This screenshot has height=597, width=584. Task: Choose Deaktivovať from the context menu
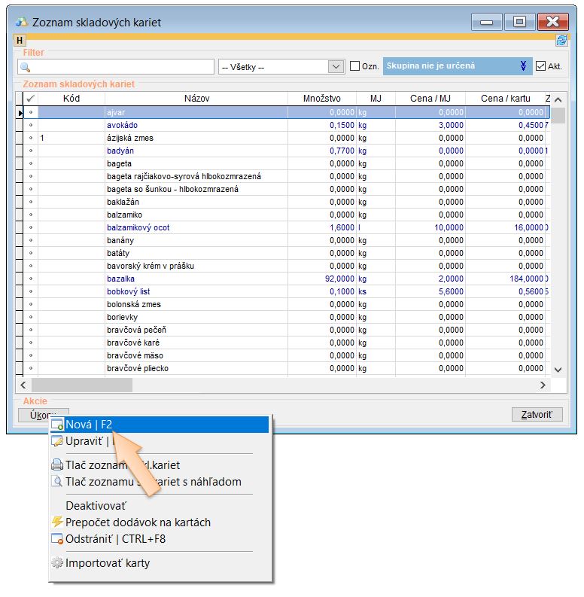click(x=96, y=506)
